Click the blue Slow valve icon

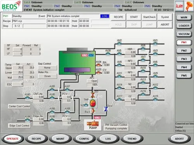[106, 109]
